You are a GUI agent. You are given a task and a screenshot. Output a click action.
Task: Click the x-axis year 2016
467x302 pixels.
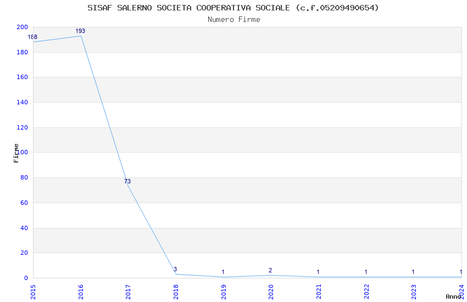tap(81, 292)
